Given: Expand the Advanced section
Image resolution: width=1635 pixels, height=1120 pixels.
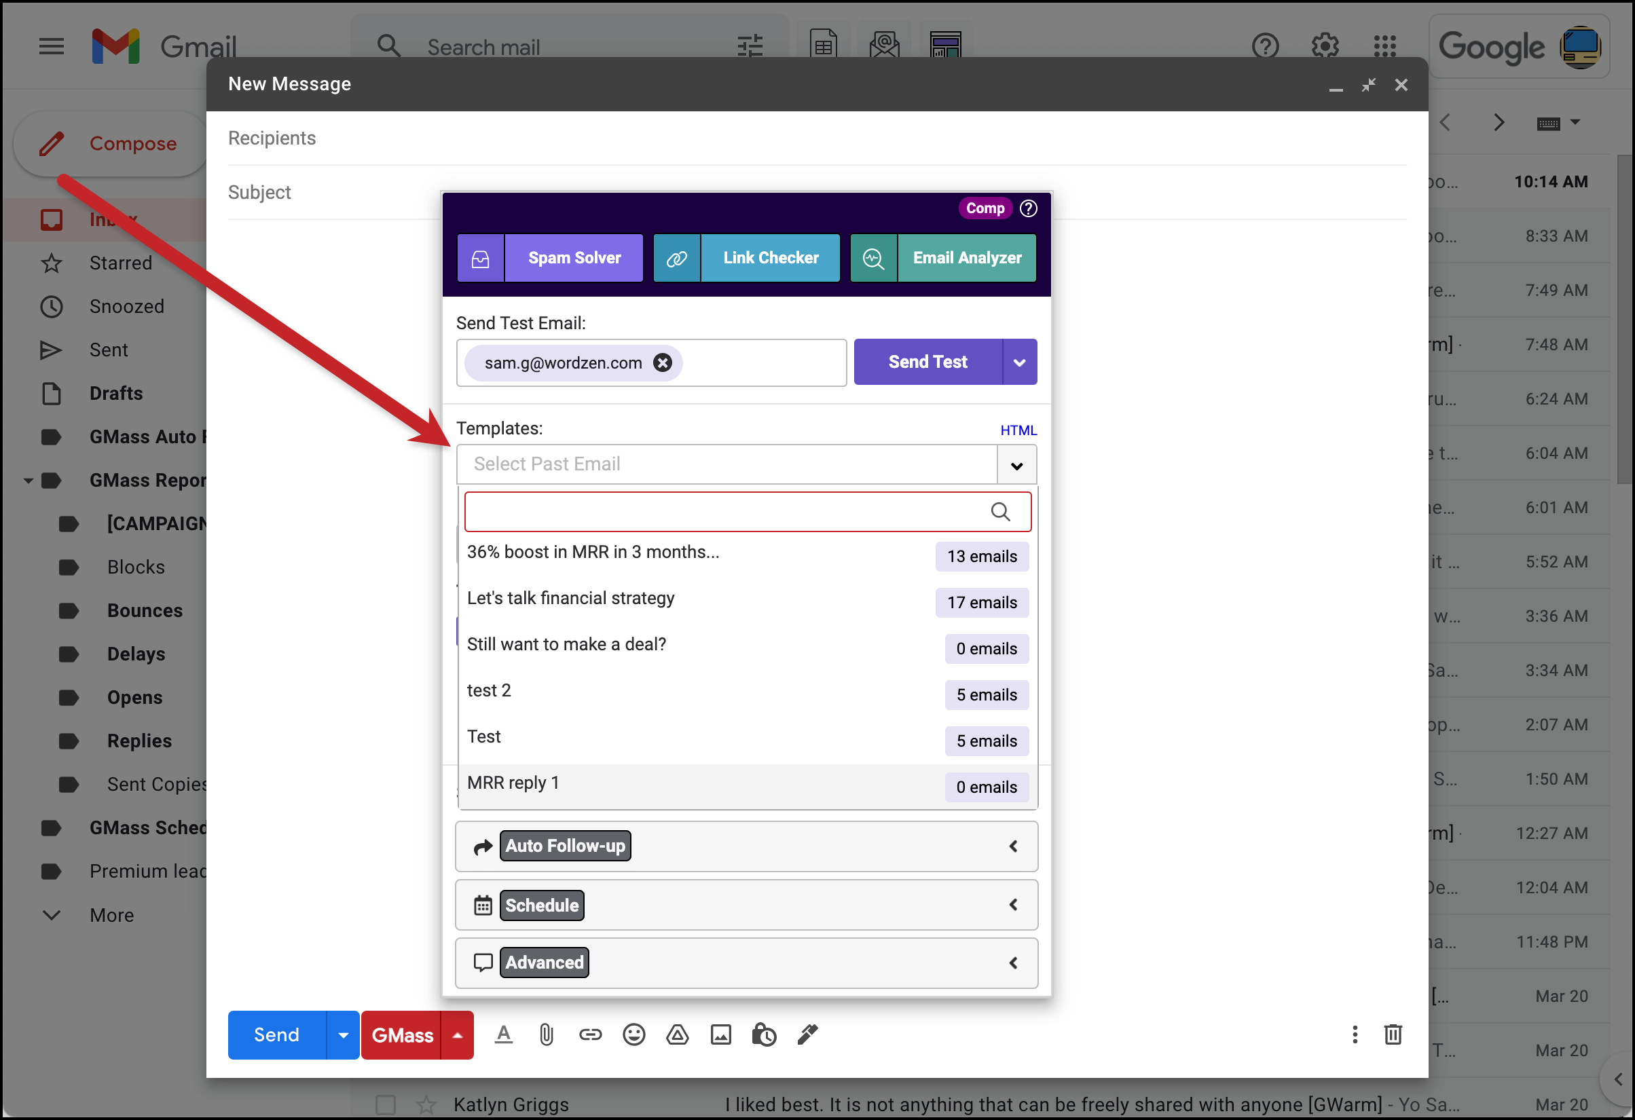Looking at the screenshot, I should tap(746, 963).
